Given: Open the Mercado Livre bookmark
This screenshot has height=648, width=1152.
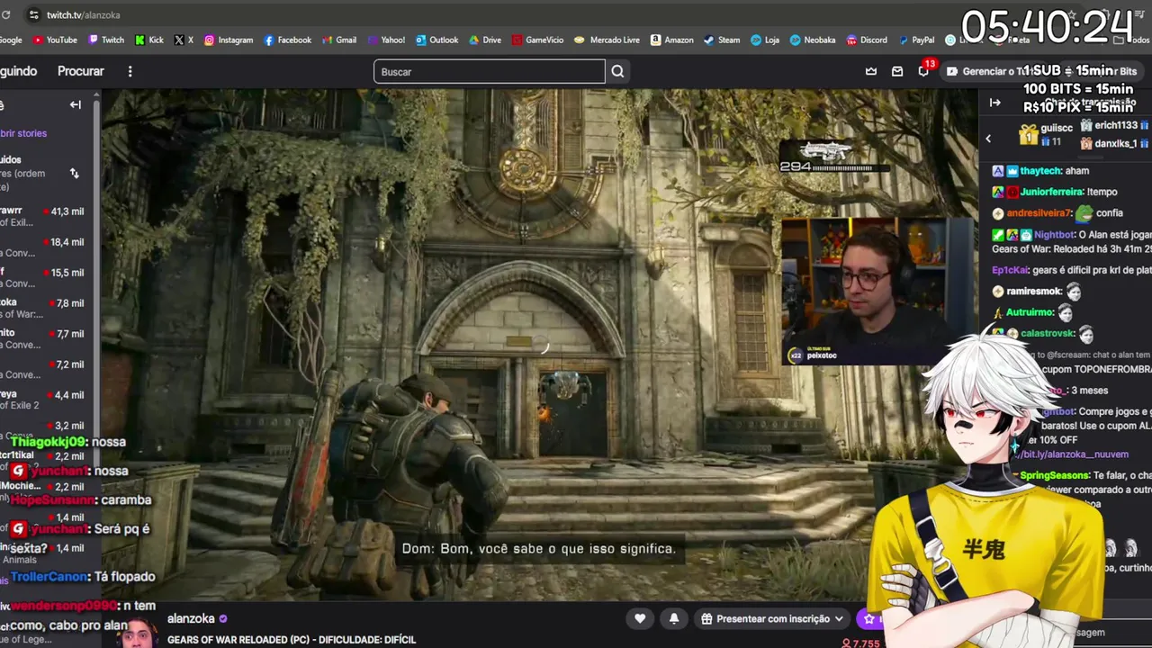Looking at the screenshot, I should tap(607, 40).
